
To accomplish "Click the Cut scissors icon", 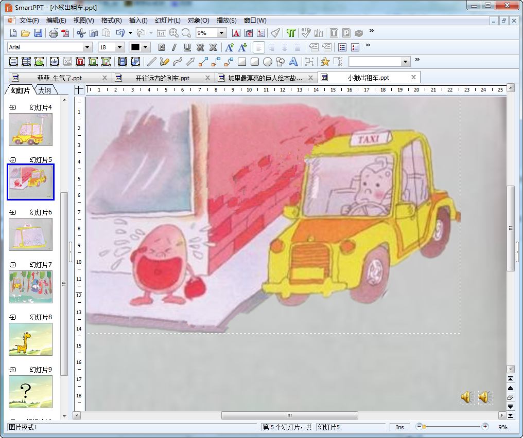I will click(x=80, y=33).
